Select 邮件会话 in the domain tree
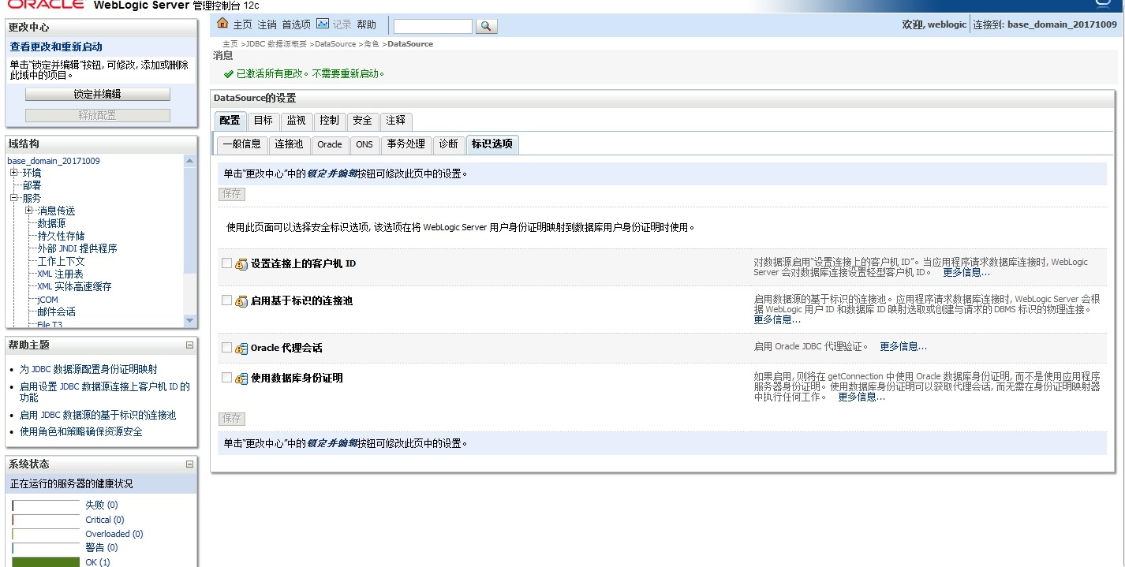 click(56, 311)
